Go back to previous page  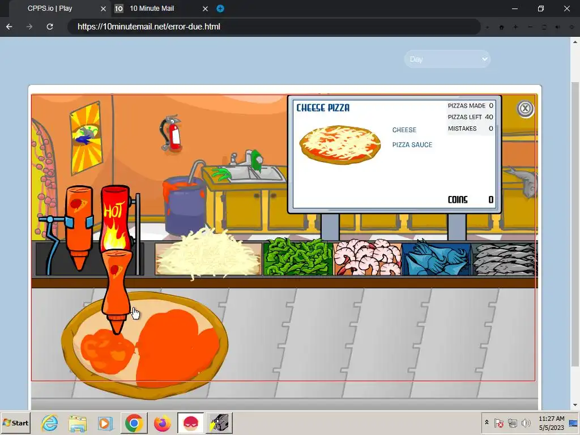coord(9,27)
